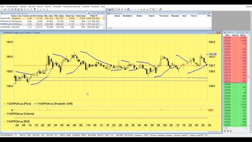Screen dimensions: 252x142
Task: Open the Окна menu
Action: click(x=103, y=7)
